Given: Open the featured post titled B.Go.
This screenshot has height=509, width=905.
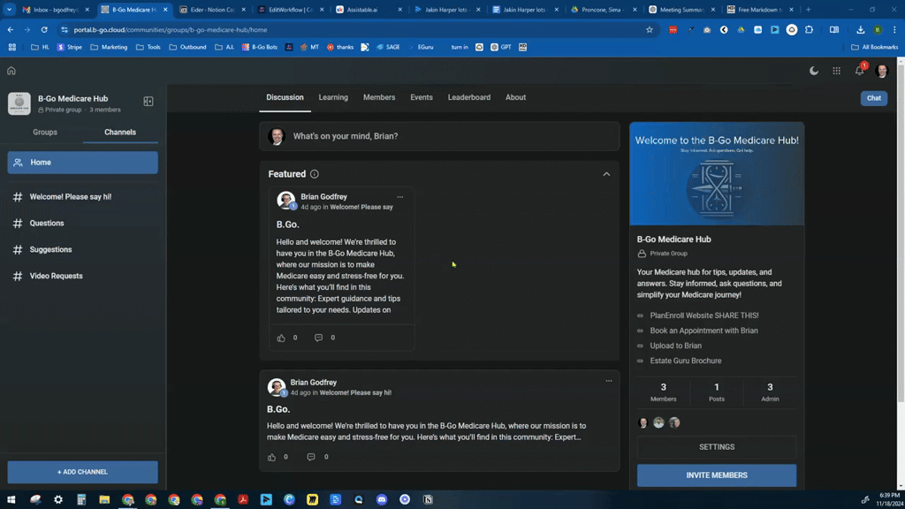Looking at the screenshot, I should [x=287, y=224].
